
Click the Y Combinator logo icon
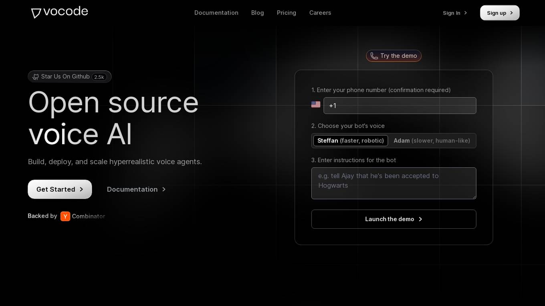(65, 216)
